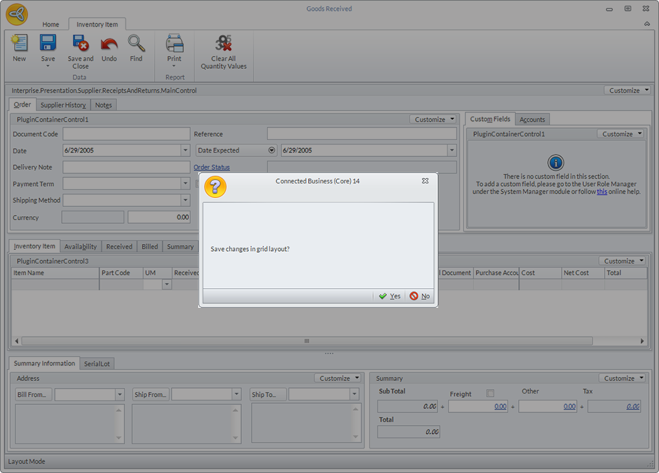Open the Home ribbon tab
The height and width of the screenshot is (473, 659).
[x=50, y=25]
